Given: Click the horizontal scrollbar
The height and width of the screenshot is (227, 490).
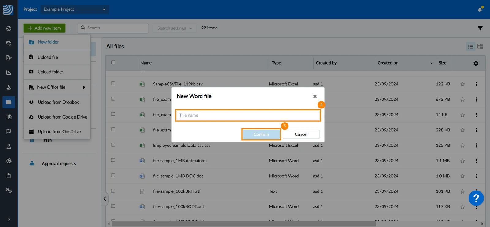Looking at the screenshot, I should click(x=244, y=224).
